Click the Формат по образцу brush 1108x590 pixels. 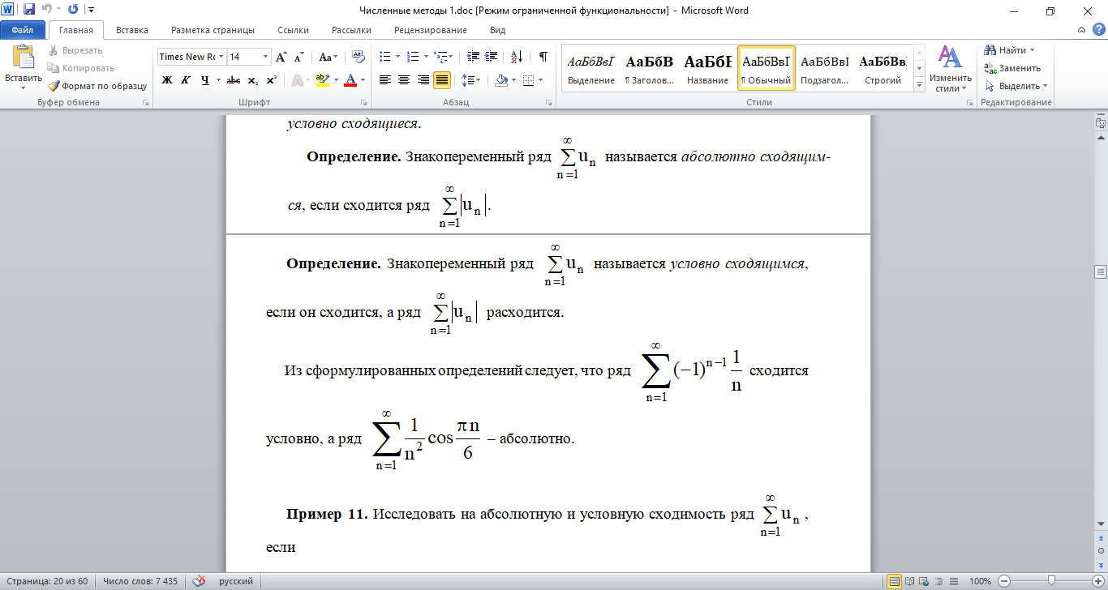point(97,85)
